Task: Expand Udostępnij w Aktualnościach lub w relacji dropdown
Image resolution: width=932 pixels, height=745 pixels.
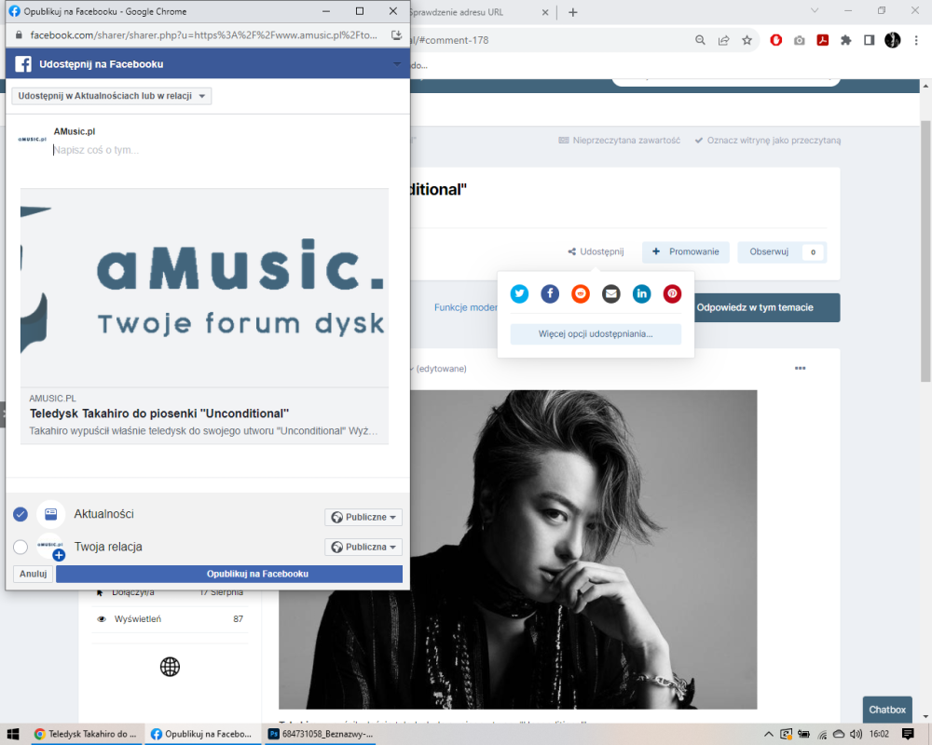Action: 112,96
